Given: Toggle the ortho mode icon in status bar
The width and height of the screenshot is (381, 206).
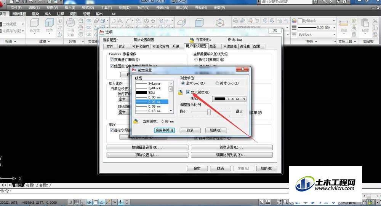Looking at the screenshot, I should click(x=83, y=202).
